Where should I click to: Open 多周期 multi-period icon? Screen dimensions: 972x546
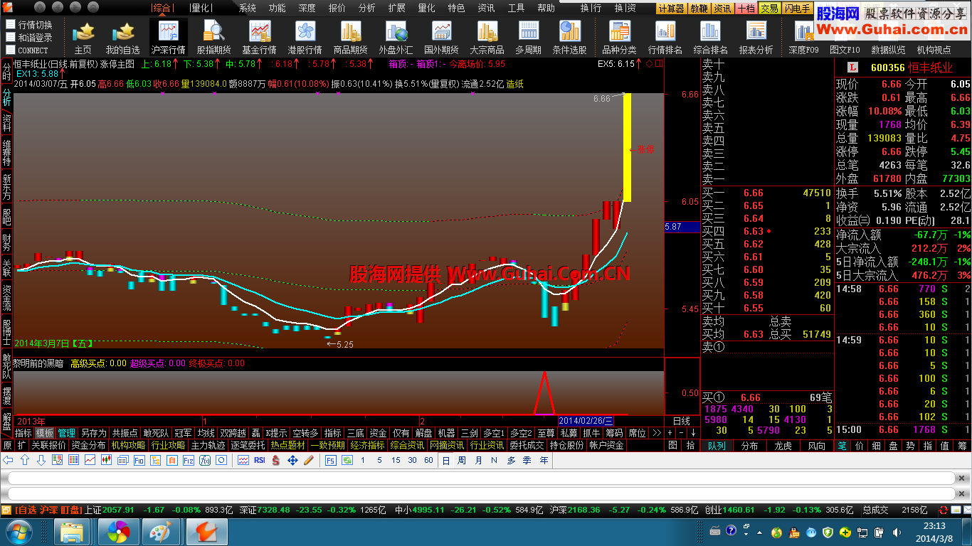tap(528, 38)
